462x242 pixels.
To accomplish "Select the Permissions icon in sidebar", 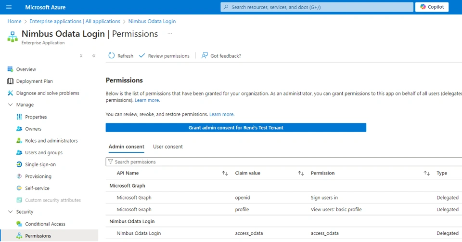I will coord(19,236).
